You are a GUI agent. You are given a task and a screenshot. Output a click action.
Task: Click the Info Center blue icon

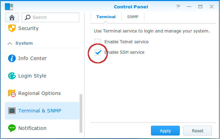pyautogui.click(x=12, y=58)
